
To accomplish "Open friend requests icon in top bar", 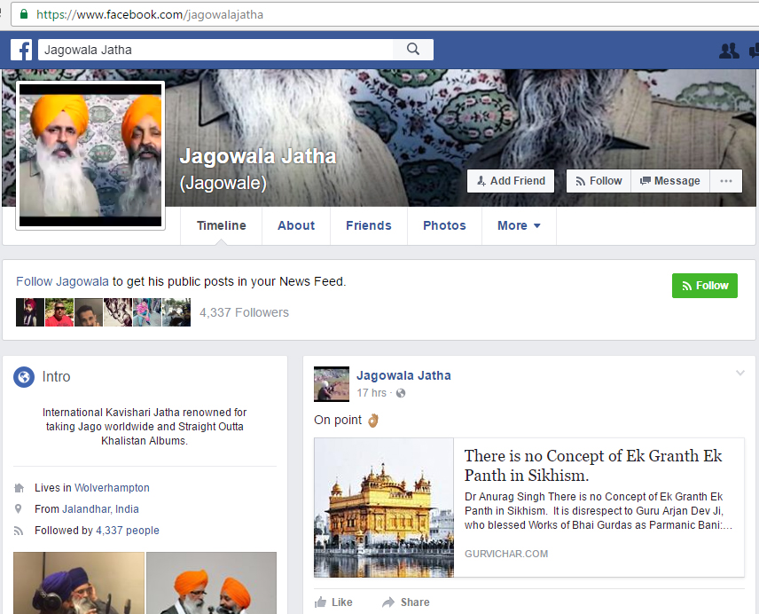I will pyautogui.click(x=729, y=51).
